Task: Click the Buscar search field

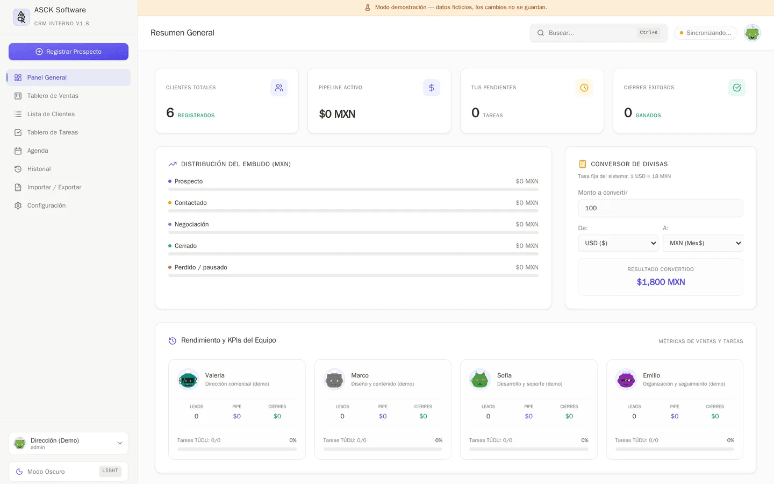Action: [598, 33]
